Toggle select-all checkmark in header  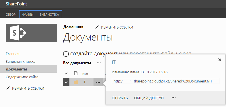click(x=66, y=74)
